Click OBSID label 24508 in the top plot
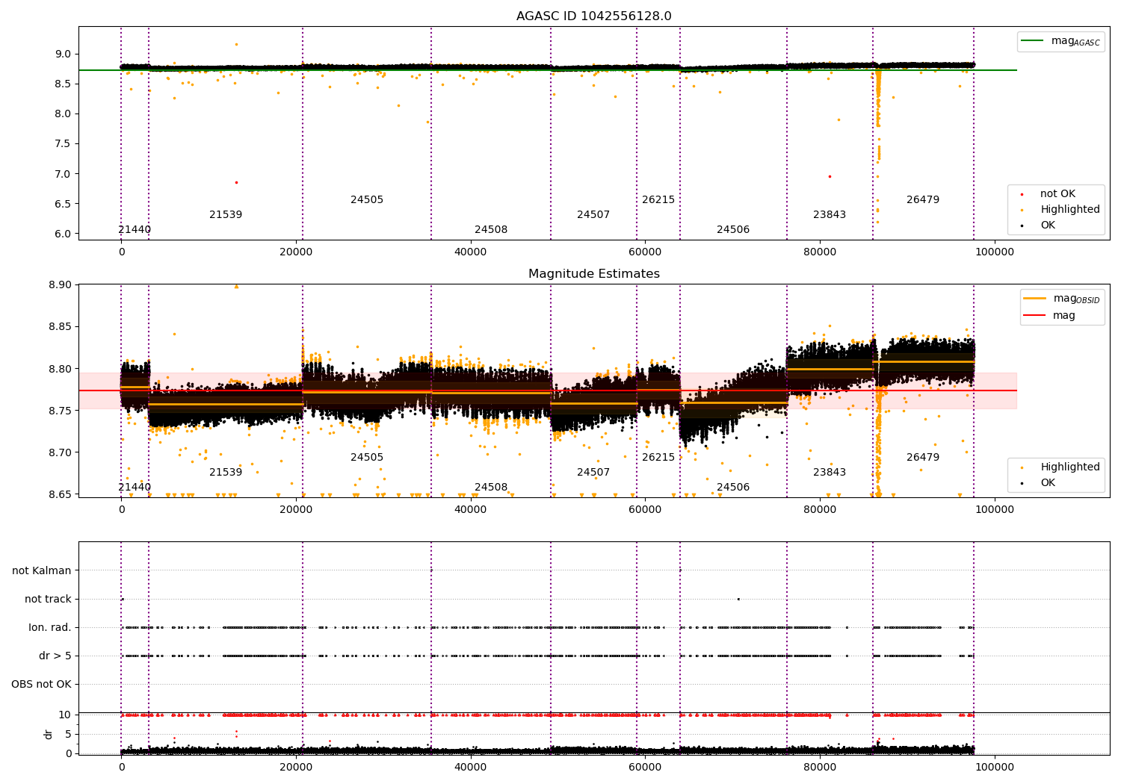Image resolution: width=1121 pixels, height=784 pixels. pyautogui.click(x=491, y=230)
